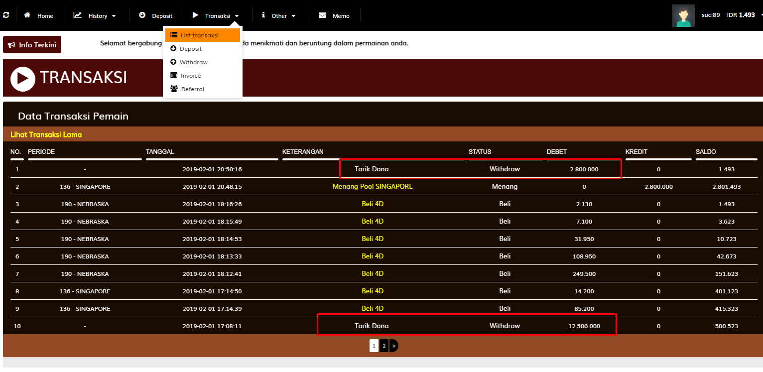Screen dimensions: 763x372
Task: Click the Memo envelope icon
Action: [322, 15]
